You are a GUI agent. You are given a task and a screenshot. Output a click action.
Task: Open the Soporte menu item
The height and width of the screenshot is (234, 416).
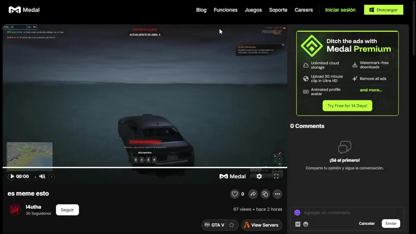click(278, 10)
